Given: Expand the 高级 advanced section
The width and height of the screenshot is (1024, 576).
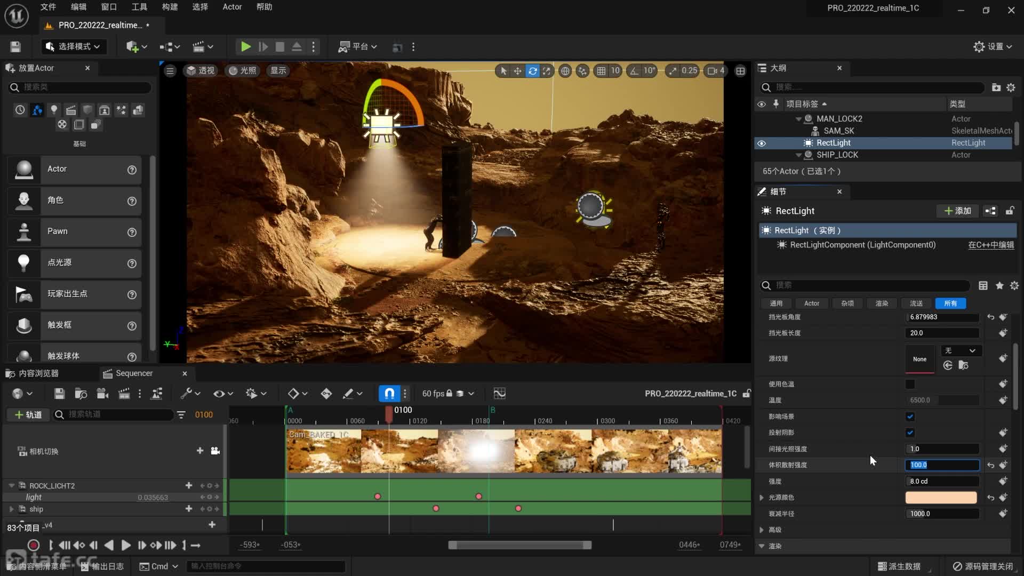Looking at the screenshot, I should 762,530.
